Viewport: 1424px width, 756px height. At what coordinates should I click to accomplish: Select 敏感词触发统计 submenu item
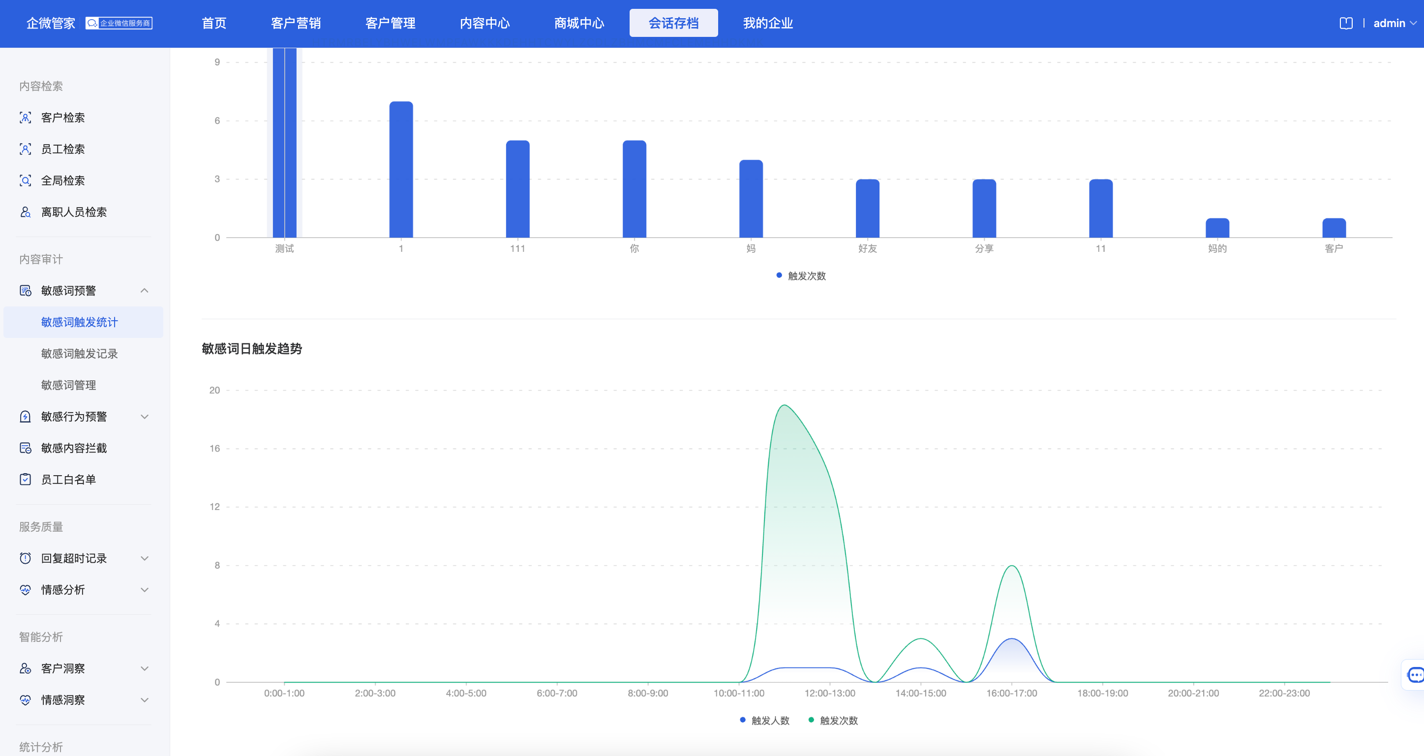tap(84, 322)
